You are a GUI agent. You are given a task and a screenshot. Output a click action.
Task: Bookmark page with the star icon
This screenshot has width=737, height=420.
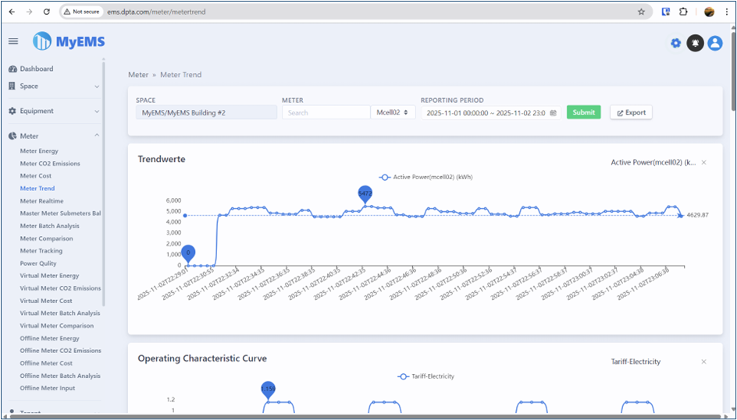(641, 12)
